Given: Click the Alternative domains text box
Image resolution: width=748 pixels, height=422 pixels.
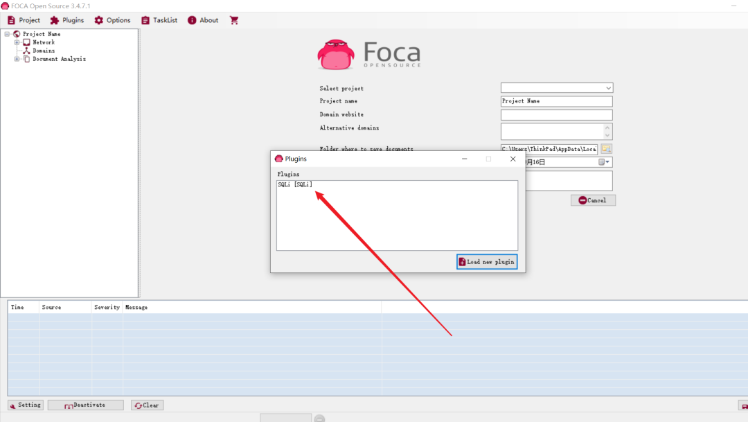Looking at the screenshot, I should tap(556, 131).
